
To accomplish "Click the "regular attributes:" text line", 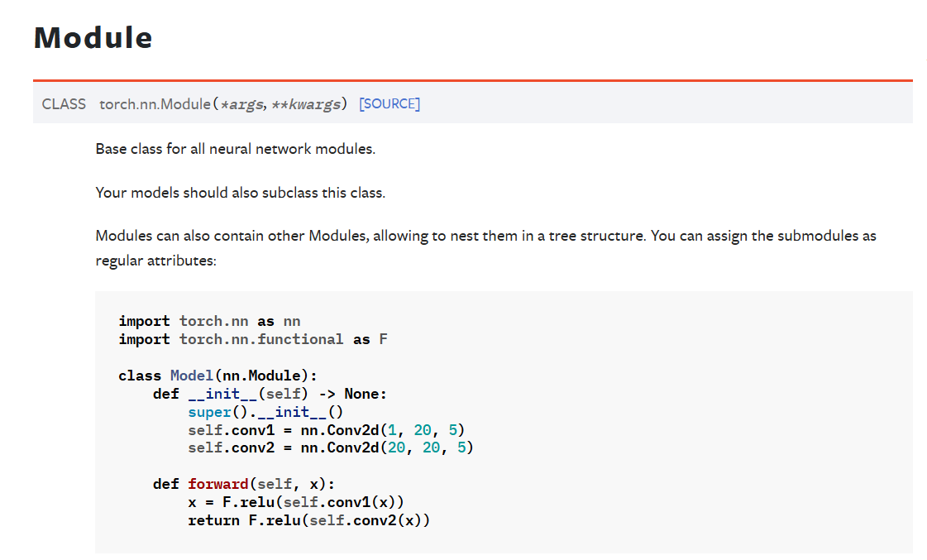I will pos(155,261).
